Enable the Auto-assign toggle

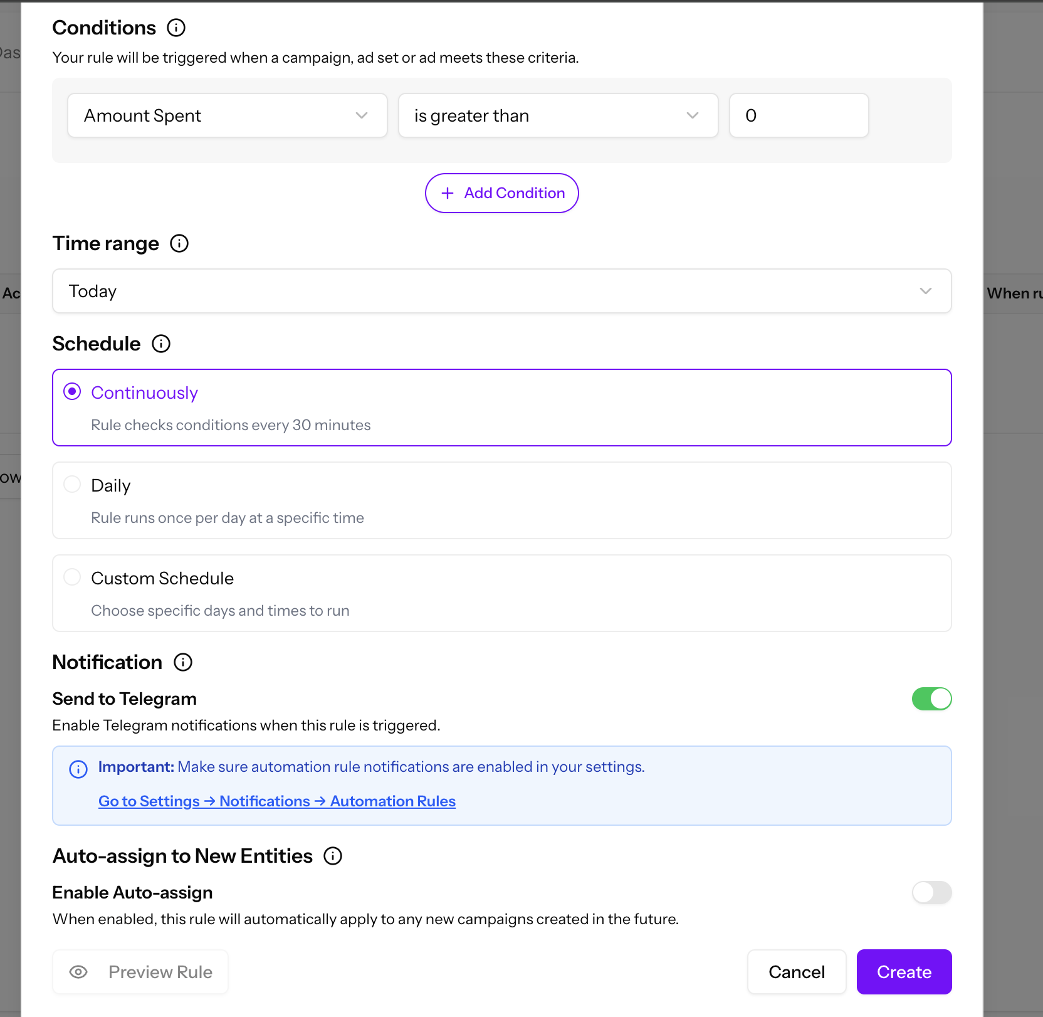coord(931,892)
